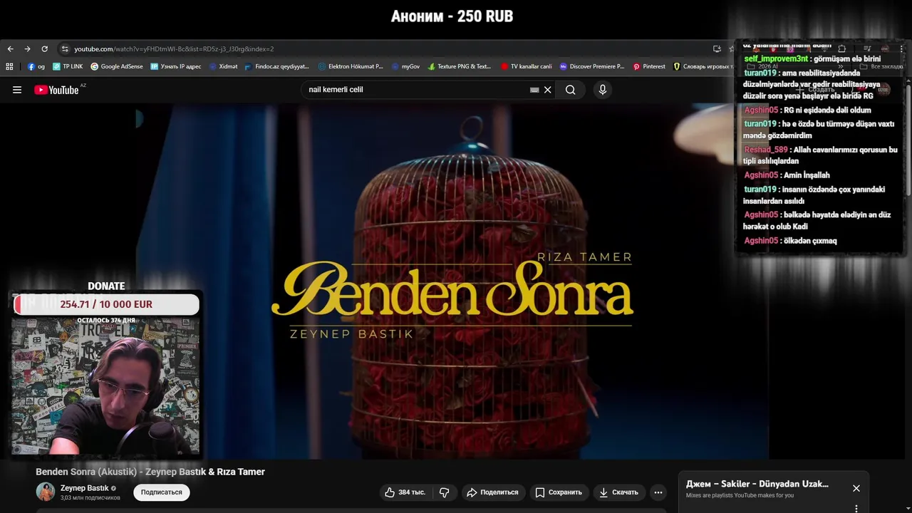
Task: Click the Скачать download button
Action: coord(618,492)
